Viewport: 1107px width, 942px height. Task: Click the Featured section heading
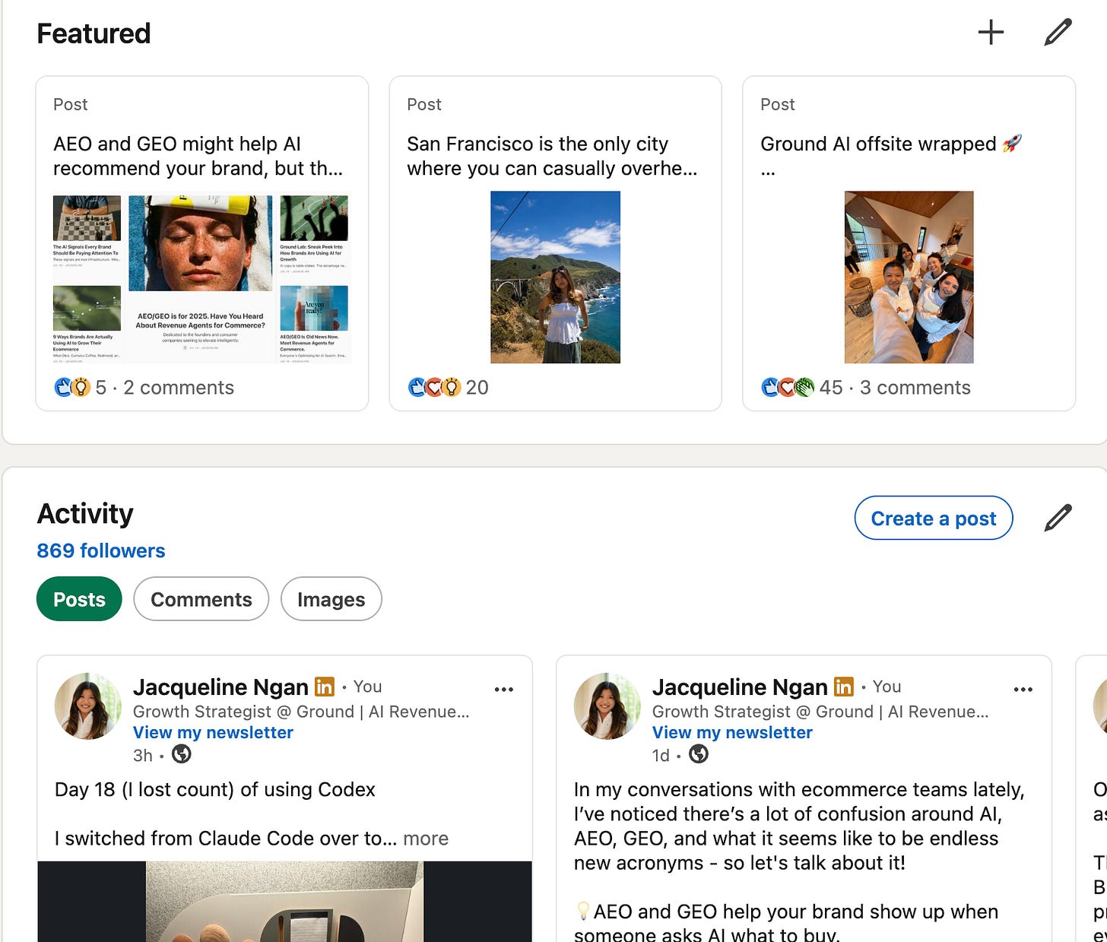tap(94, 33)
